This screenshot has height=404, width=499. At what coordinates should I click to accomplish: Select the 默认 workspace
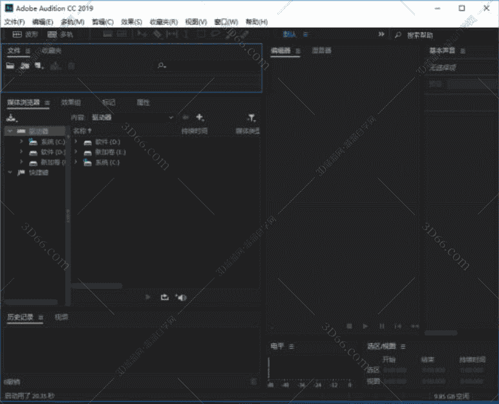(x=289, y=34)
